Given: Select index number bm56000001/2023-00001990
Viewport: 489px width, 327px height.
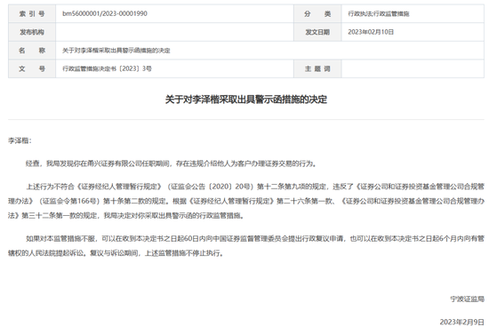Looking at the screenshot, I should click(105, 13).
